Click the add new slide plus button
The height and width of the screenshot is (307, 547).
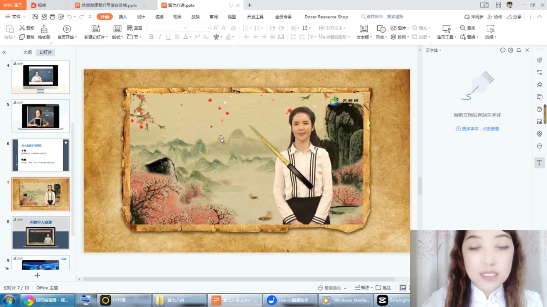pyautogui.click(x=38, y=275)
